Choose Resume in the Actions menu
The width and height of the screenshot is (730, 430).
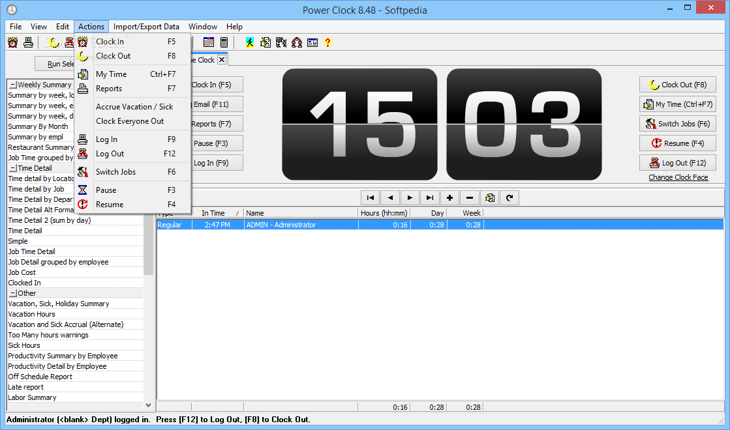(x=132, y=204)
